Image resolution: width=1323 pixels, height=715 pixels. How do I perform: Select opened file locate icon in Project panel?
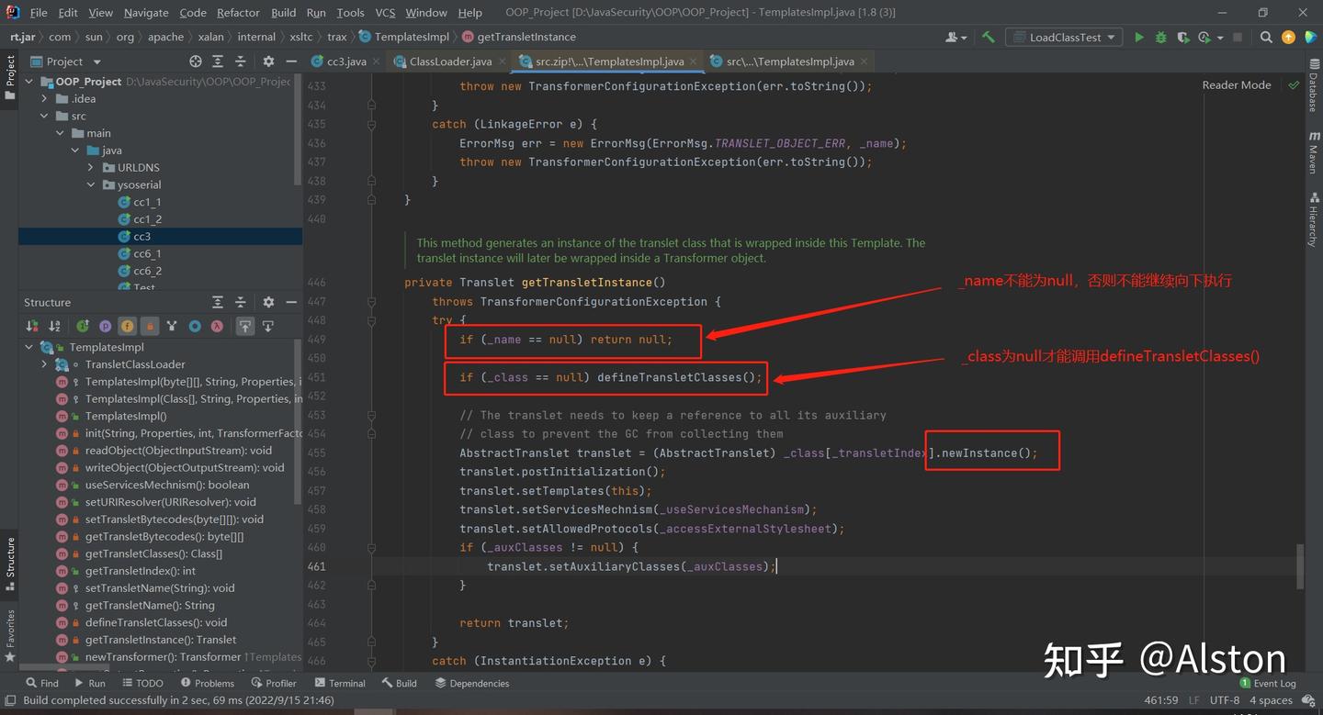(x=196, y=61)
